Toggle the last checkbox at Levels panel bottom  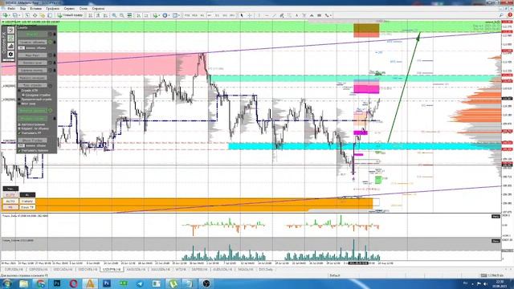pos(19,150)
